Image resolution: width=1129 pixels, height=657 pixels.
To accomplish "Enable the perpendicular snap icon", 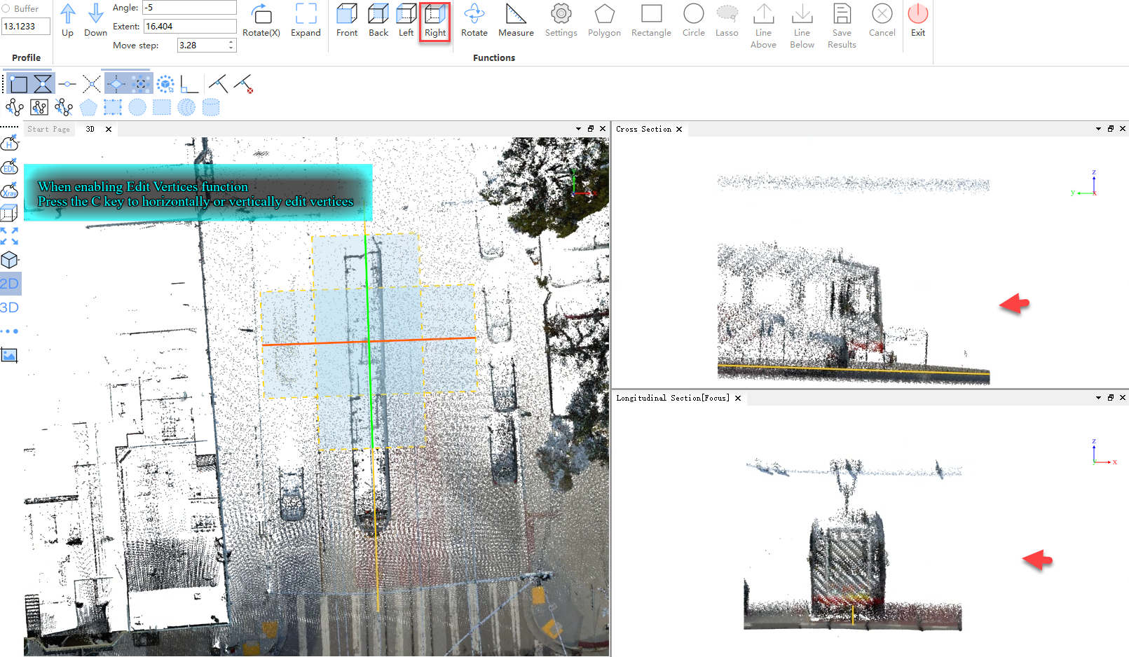I will pos(218,84).
